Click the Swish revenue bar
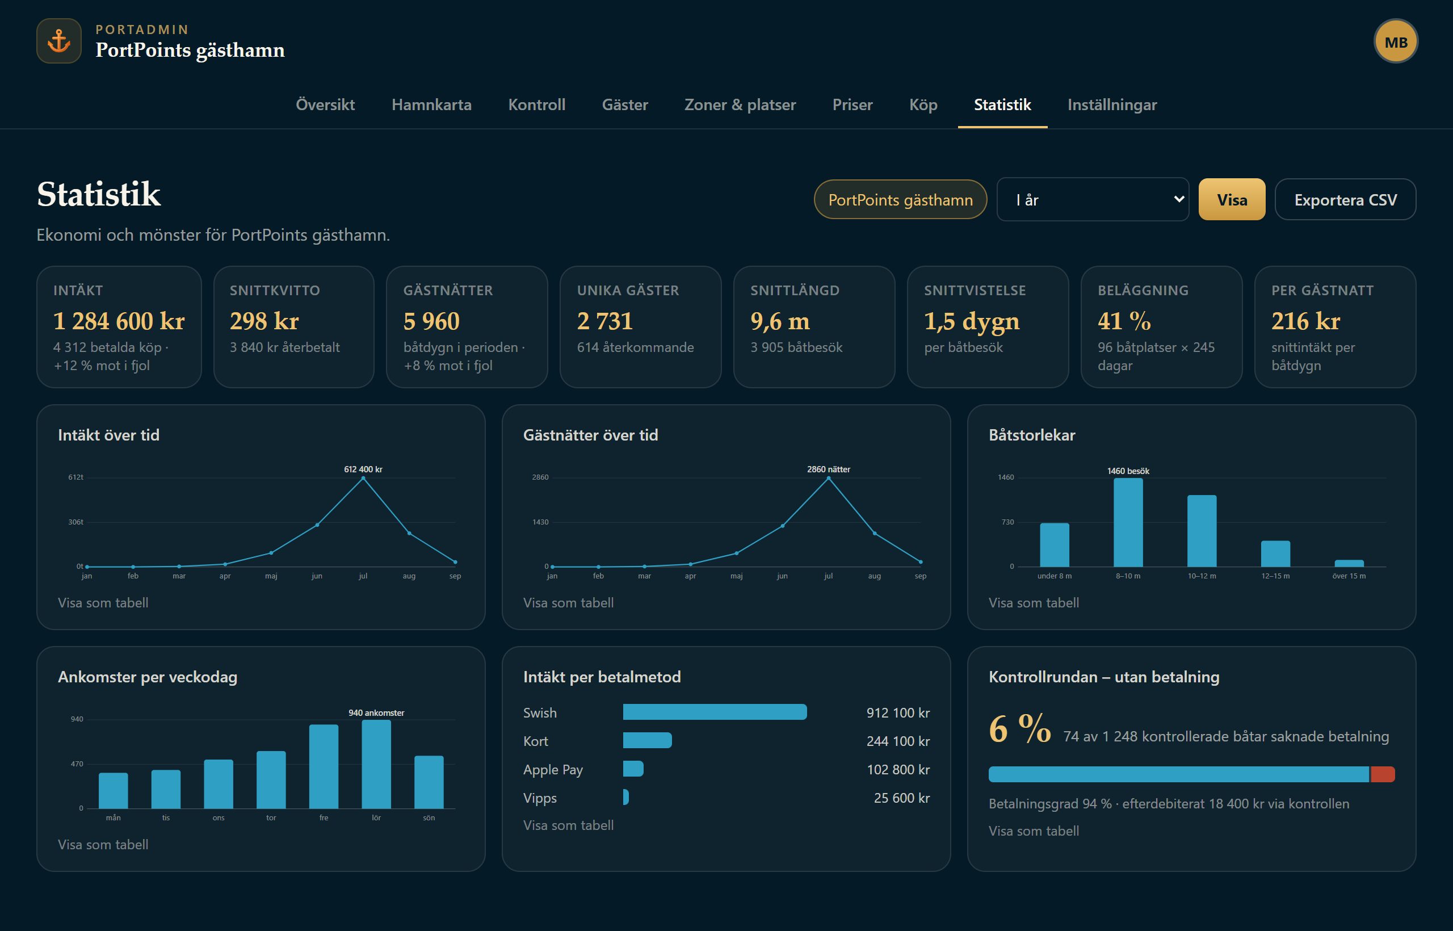This screenshot has height=931, width=1453. pos(715,712)
